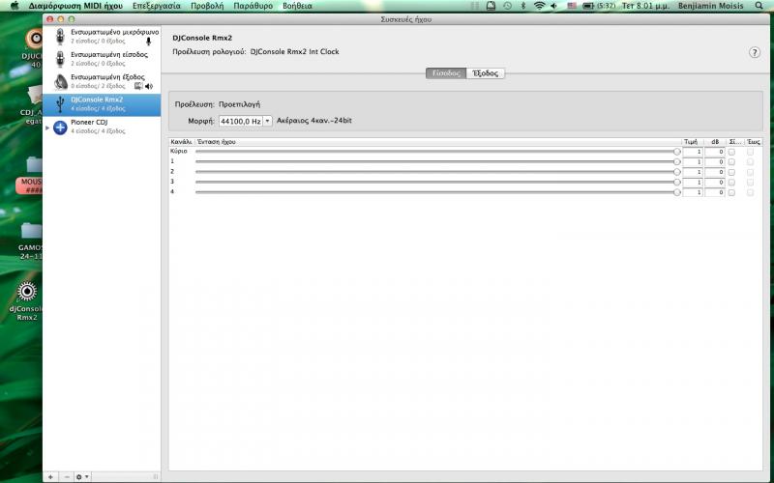The height and width of the screenshot is (483, 774).
Task: Click the help question mark button
Action: tap(754, 52)
